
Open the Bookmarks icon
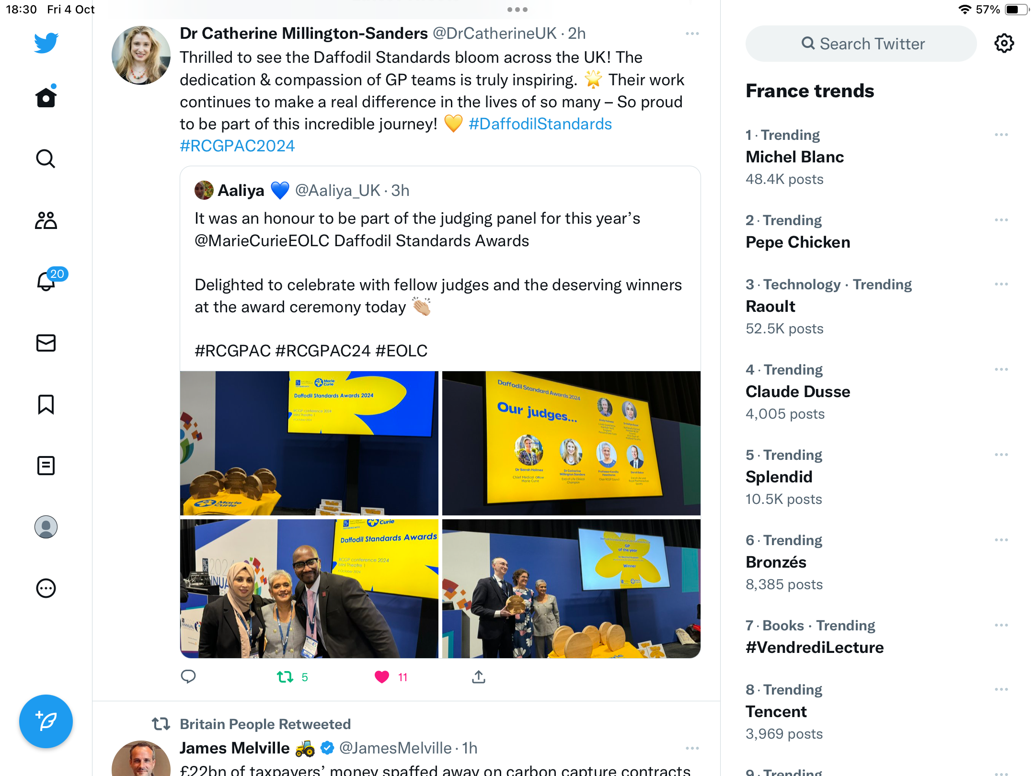(x=46, y=404)
